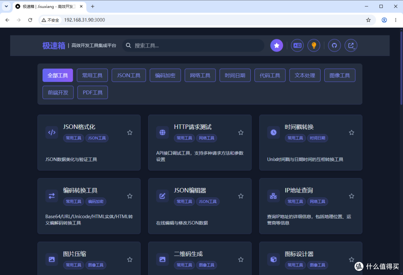Favorite the 图片压缩 star
403x275 pixels.
point(130,260)
